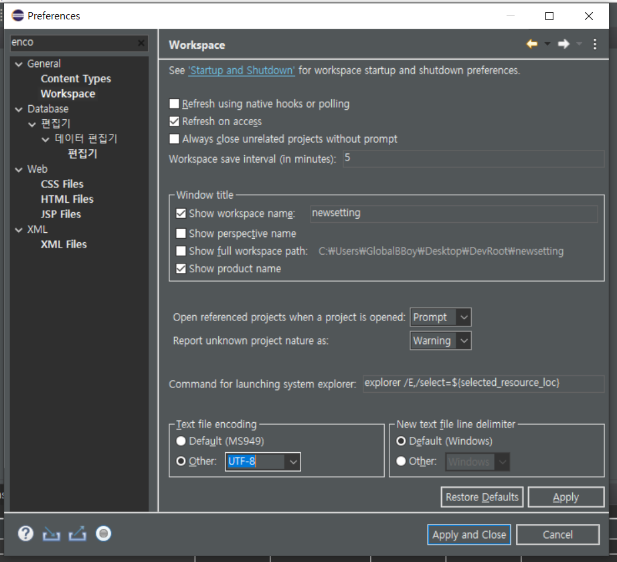
Task: Collapse the General tree node
Action: click(19, 64)
